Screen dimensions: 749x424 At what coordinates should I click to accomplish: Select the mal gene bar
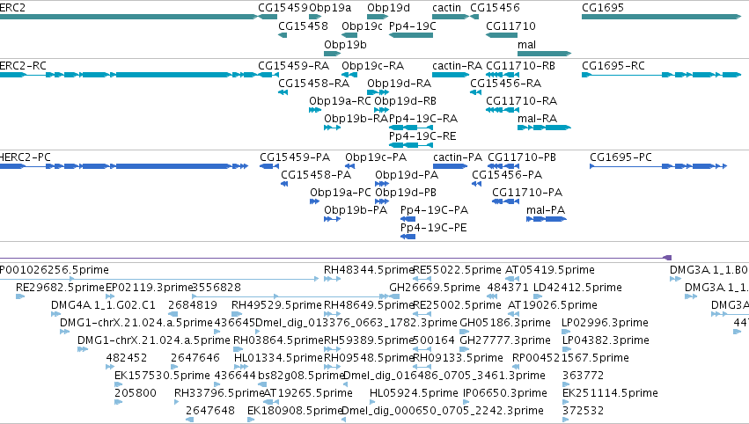(544, 53)
